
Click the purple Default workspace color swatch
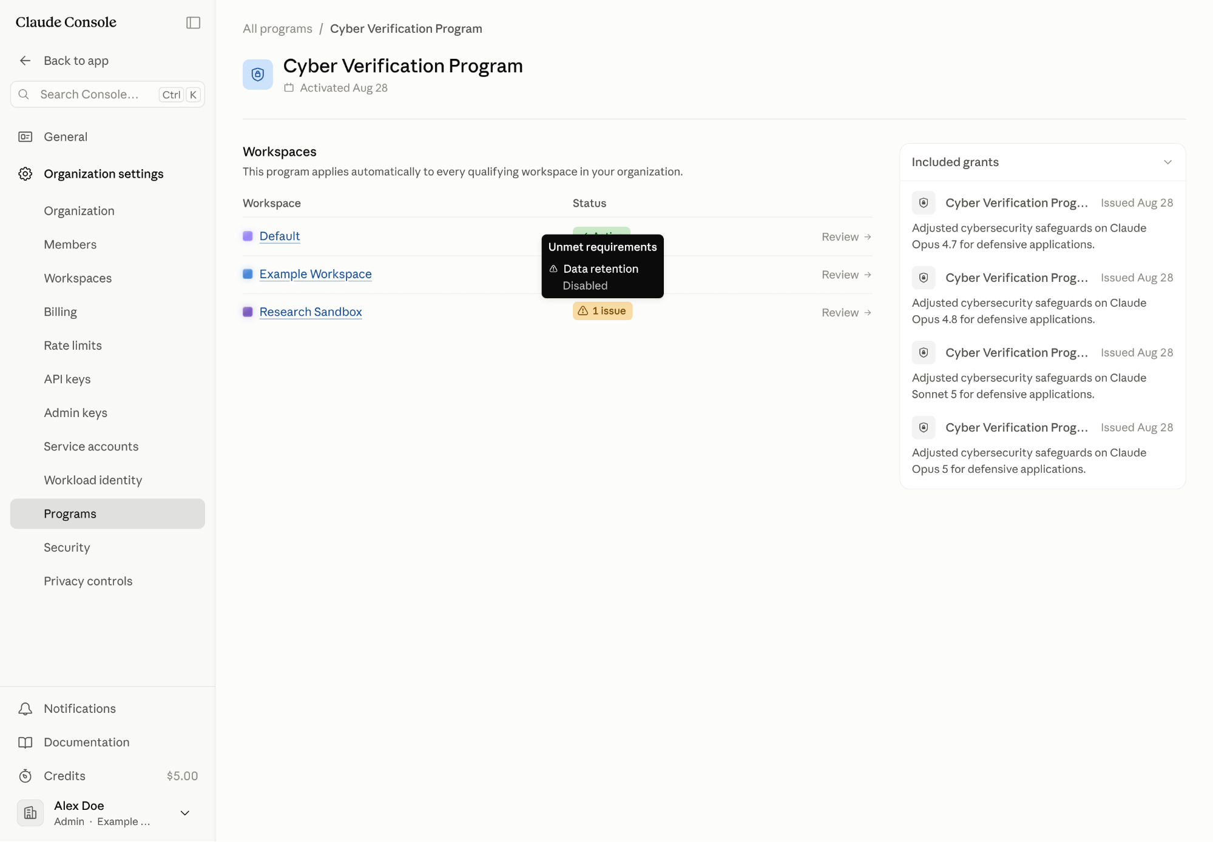[248, 236]
